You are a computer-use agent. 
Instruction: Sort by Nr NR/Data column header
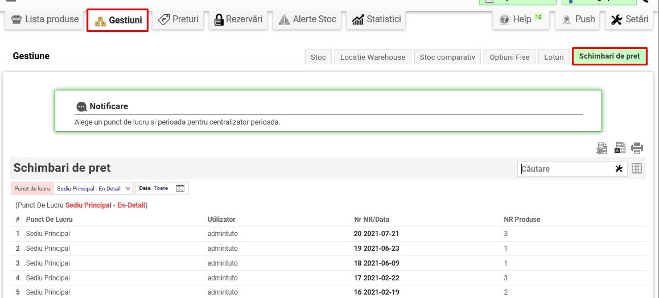click(372, 219)
